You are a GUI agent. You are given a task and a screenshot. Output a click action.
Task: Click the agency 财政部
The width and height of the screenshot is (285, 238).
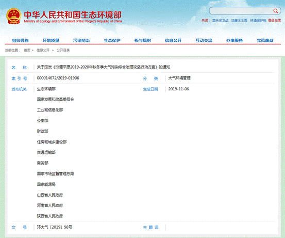tap(43, 131)
